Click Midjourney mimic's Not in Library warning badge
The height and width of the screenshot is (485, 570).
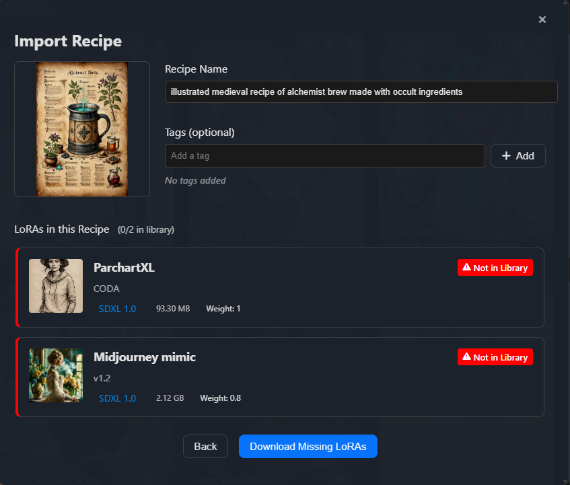[x=495, y=357]
